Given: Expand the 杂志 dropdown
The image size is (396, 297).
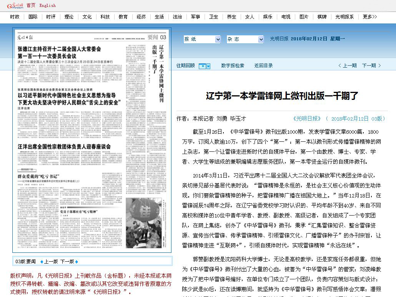Looking at the screenshot, I should coord(245,39).
